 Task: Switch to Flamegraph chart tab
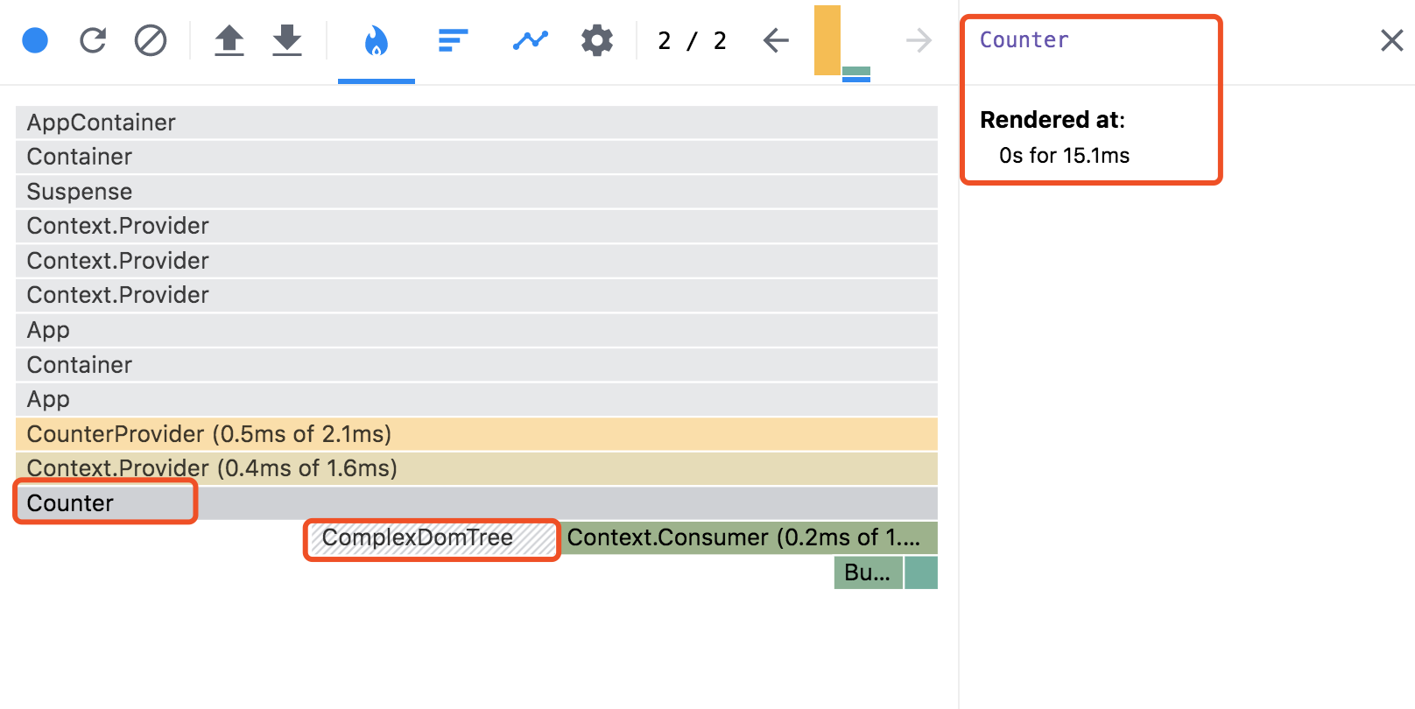(x=377, y=40)
